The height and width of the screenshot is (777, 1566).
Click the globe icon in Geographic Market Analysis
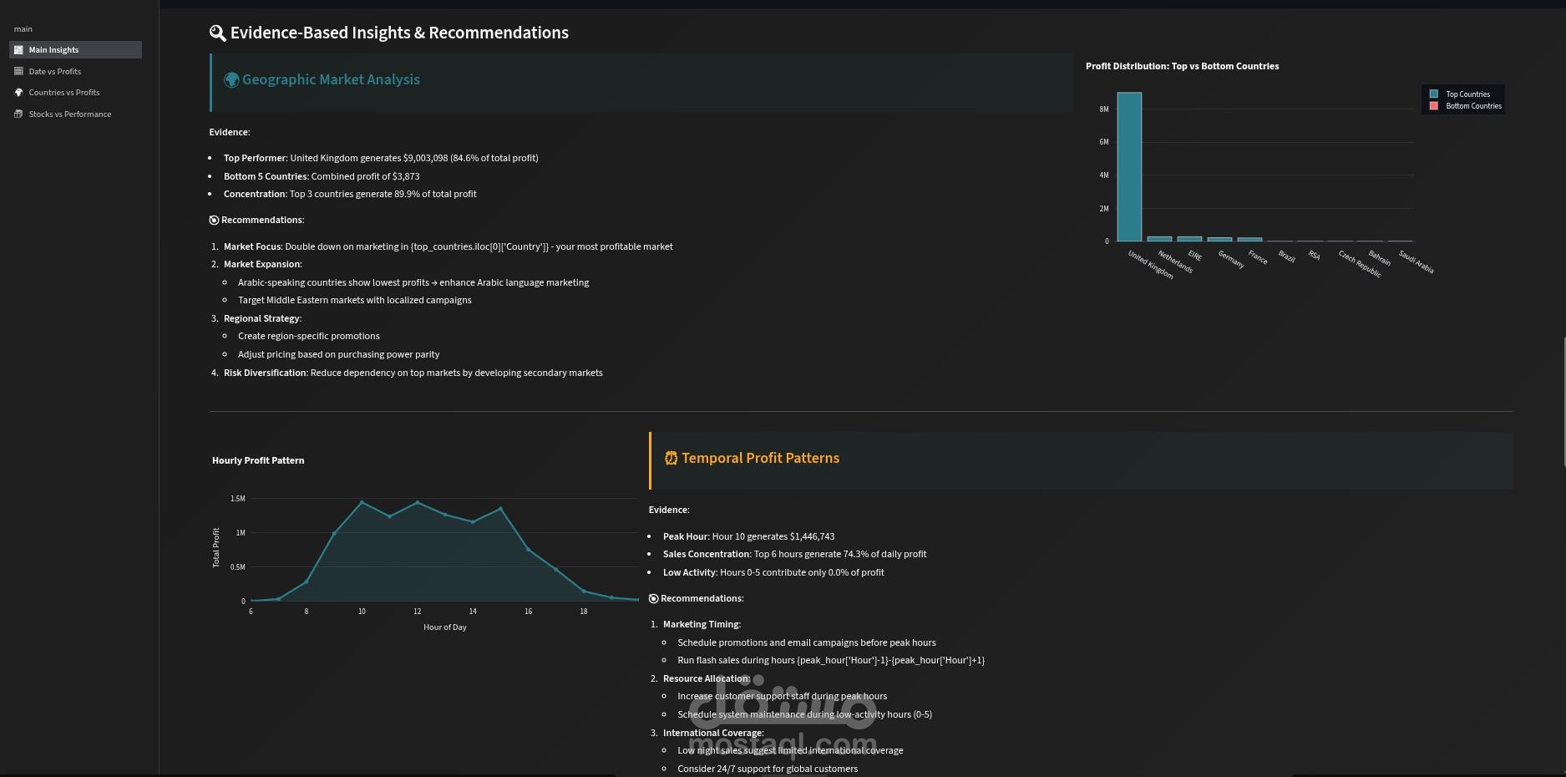click(x=232, y=80)
